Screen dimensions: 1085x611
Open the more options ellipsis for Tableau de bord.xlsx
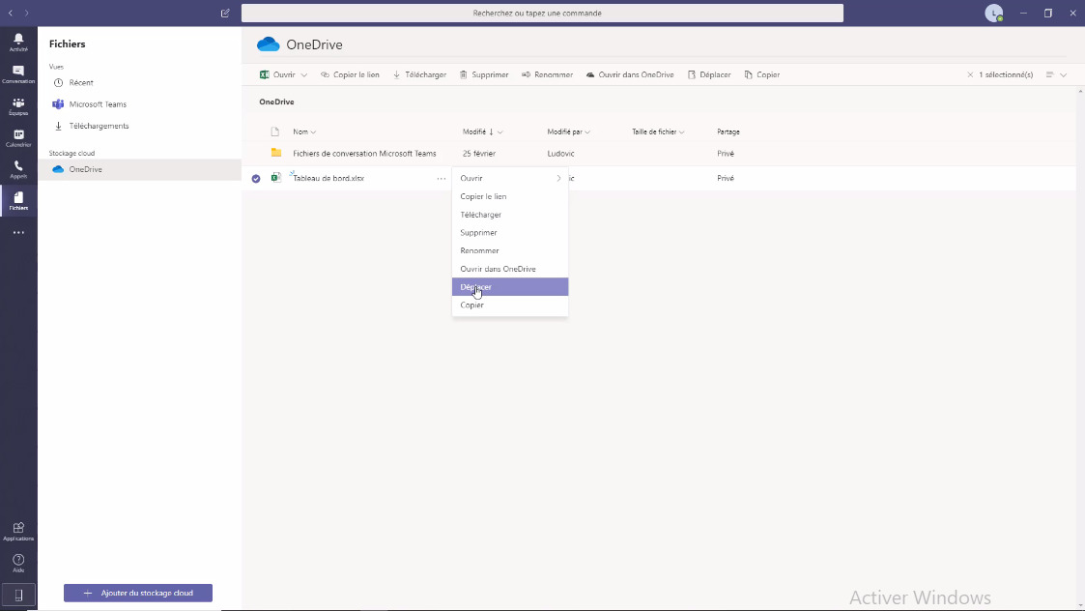(x=441, y=179)
